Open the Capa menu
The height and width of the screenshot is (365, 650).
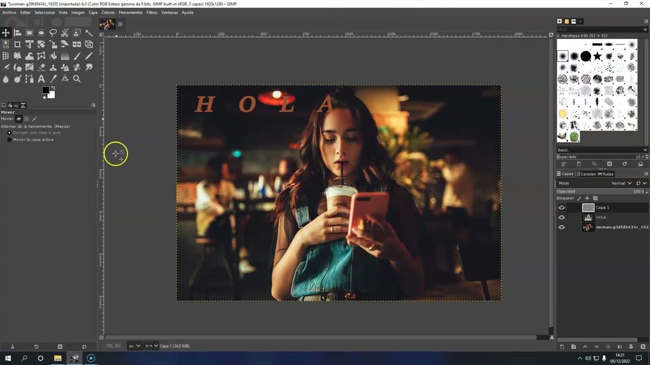[93, 12]
